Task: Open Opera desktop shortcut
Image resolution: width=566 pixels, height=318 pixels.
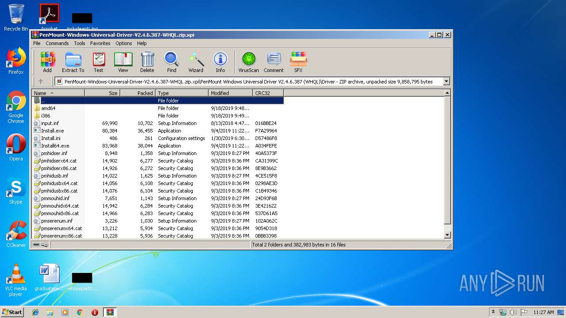Action: coord(16,148)
